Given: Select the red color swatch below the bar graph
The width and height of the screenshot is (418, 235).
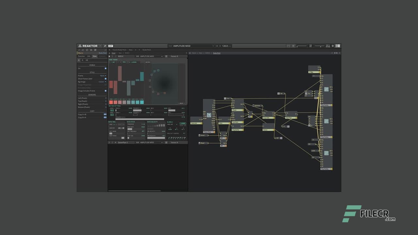Looking at the screenshot, I should pyautogui.click(x=111, y=102).
